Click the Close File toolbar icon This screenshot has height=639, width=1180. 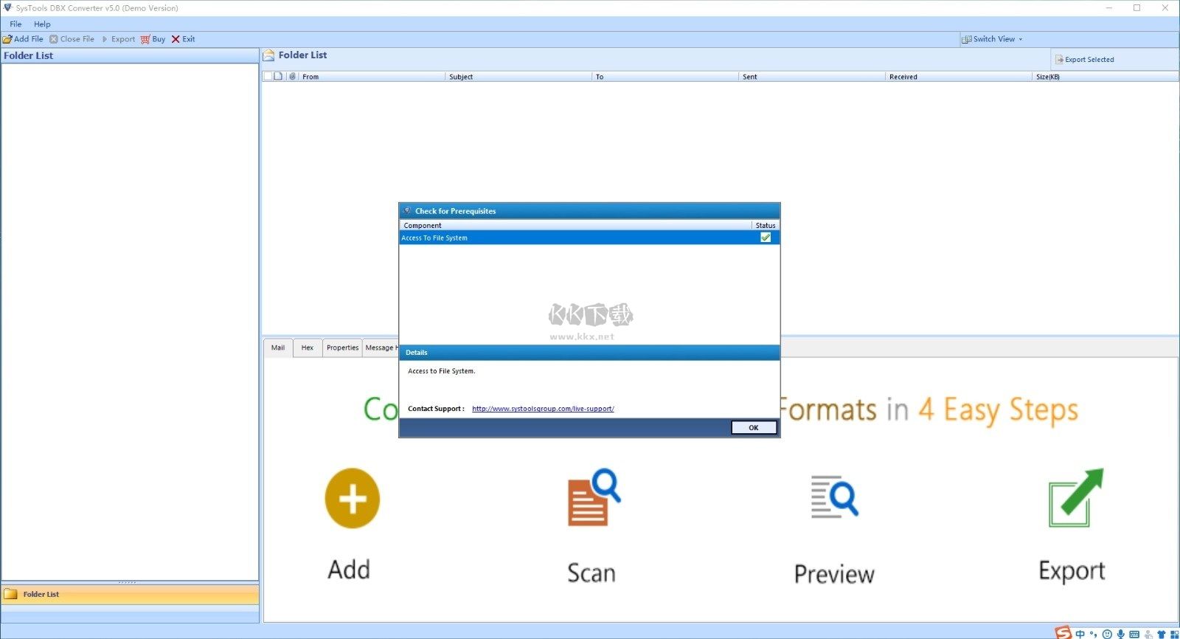click(54, 39)
